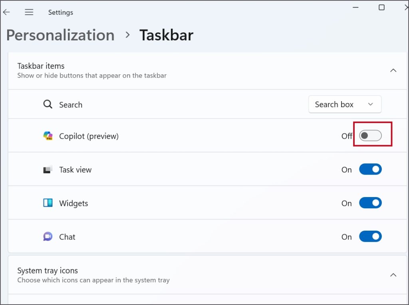Open the Search box dropdown
Viewport: 409px width, 305px height.
(x=345, y=104)
